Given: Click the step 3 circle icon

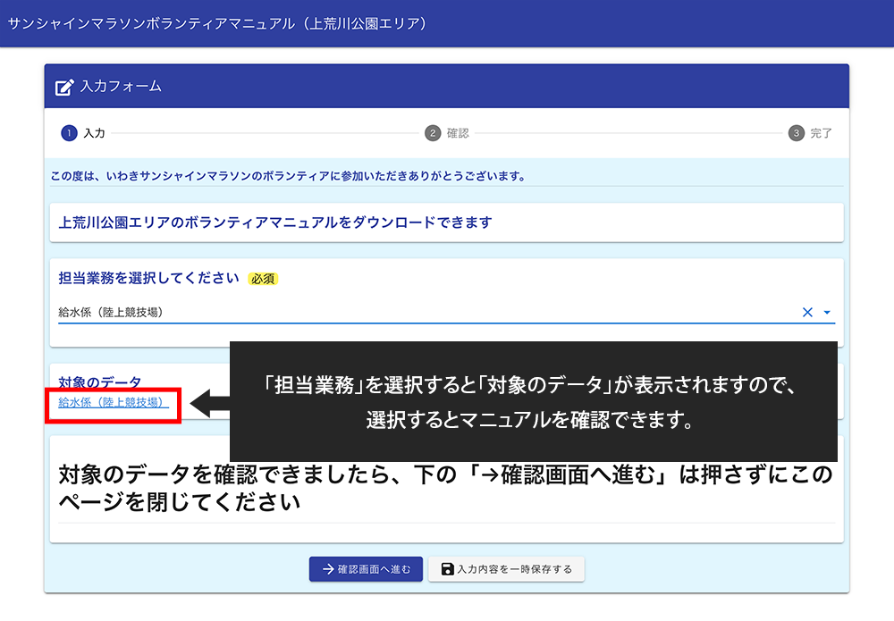Looking at the screenshot, I should coord(797,133).
